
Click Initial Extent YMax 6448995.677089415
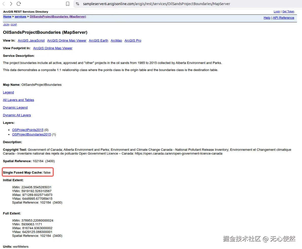pyautogui.click(x=32, y=199)
